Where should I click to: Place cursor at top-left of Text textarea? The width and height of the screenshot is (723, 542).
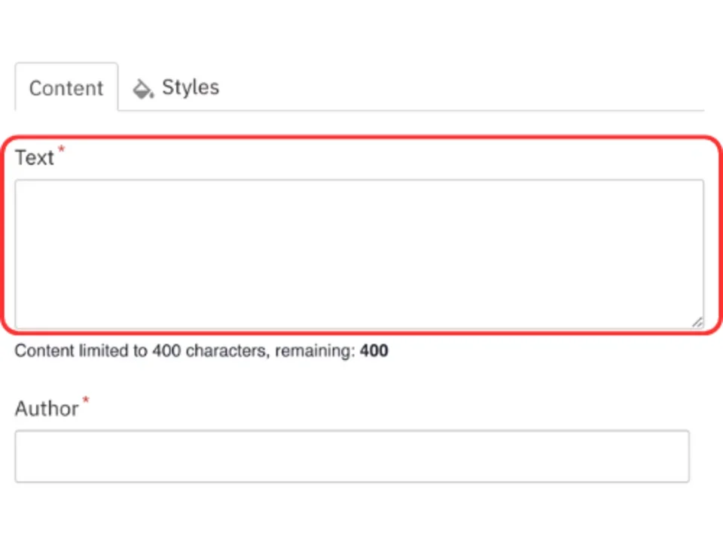pyautogui.click(x=24, y=190)
